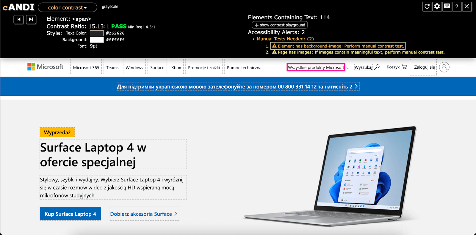Open Microsoft 365 menu item
Image resolution: width=476 pixels, height=235 pixels.
(86, 67)
